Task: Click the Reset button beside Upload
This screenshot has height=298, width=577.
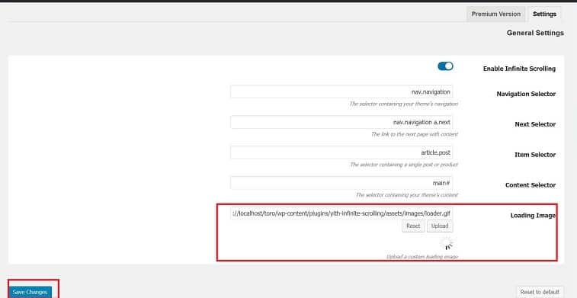Action: [413, 226]
